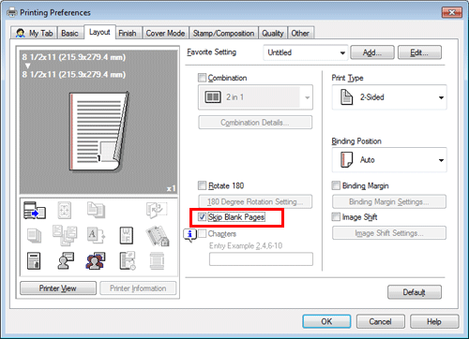
Task: Open Combination Details...
Action: [255, 123]
